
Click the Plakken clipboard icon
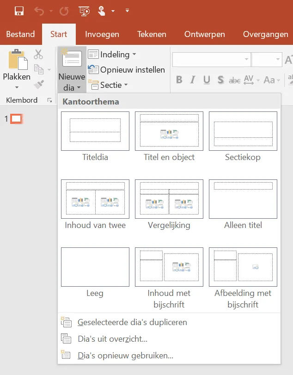[18, 59]
